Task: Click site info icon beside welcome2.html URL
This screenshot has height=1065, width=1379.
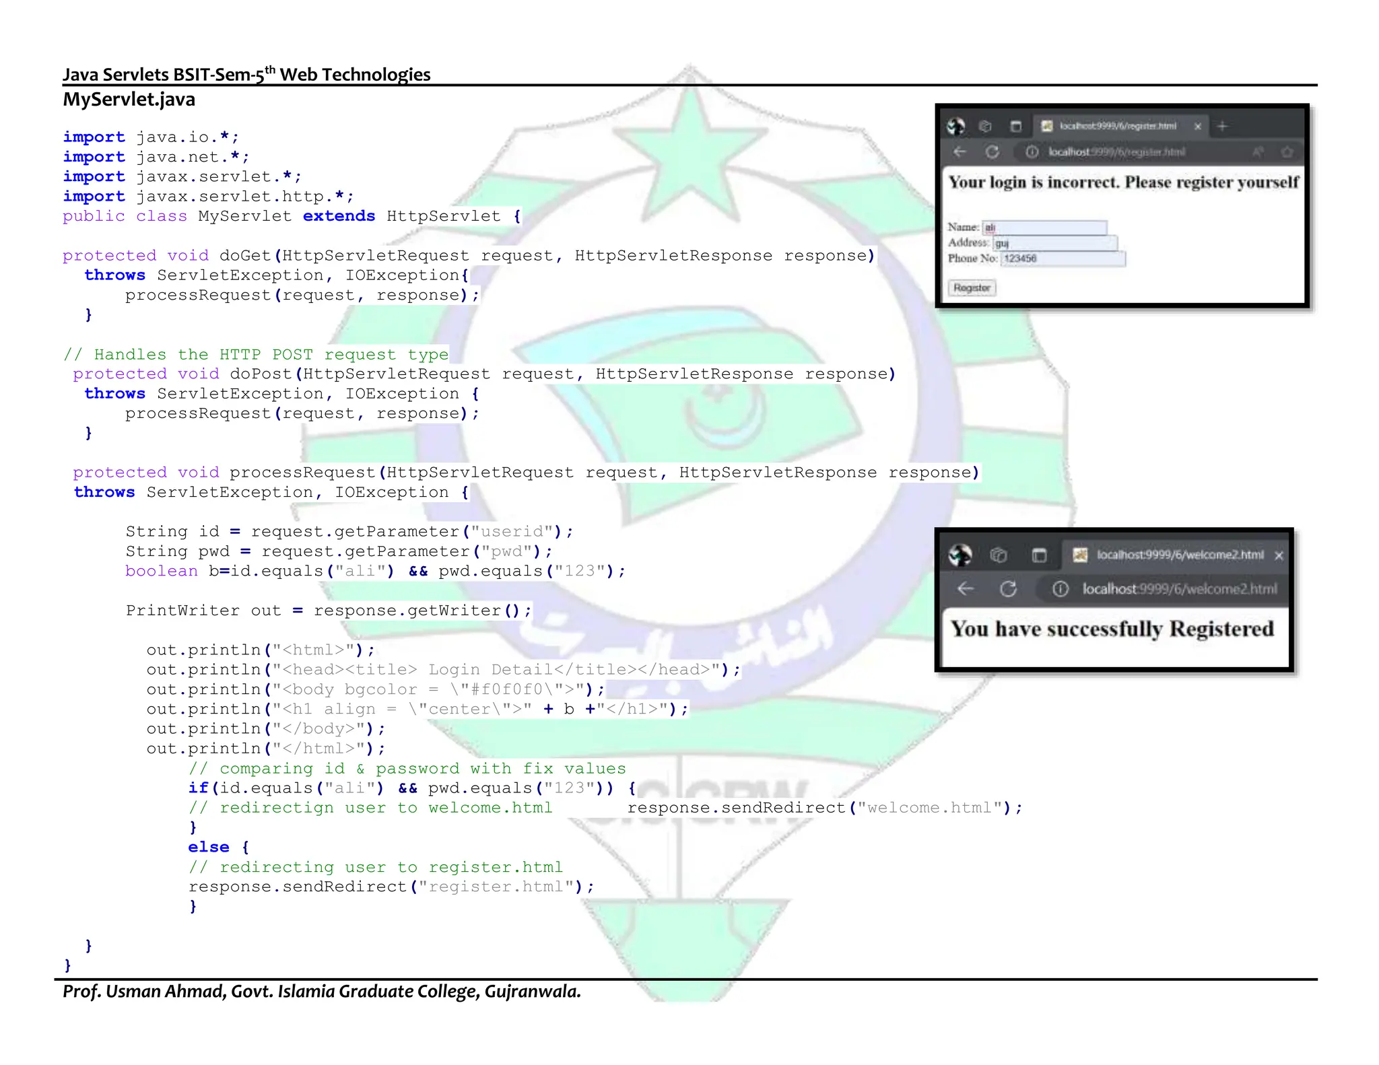Action: coord(1061,589)
